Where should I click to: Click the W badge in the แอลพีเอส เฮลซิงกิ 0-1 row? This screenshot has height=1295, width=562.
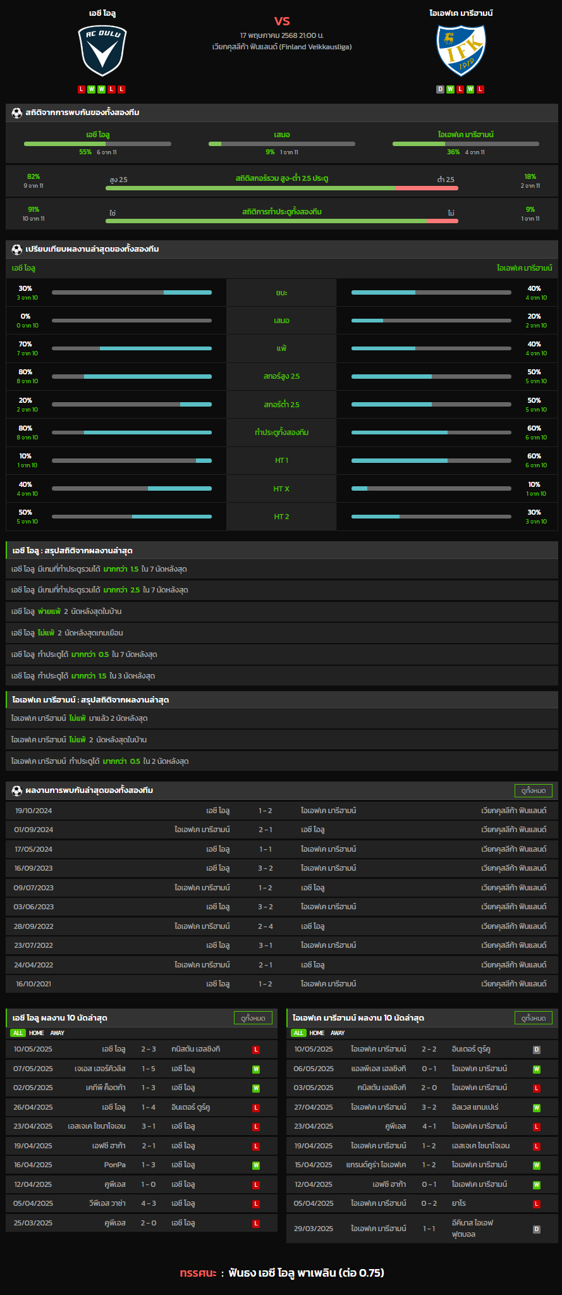(537, 1069)
